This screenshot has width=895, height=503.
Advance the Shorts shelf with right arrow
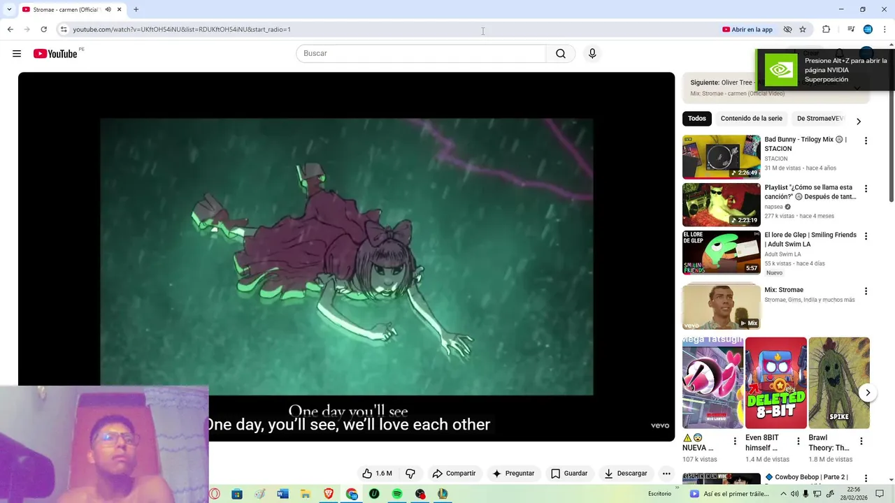(x=868, y=393)
